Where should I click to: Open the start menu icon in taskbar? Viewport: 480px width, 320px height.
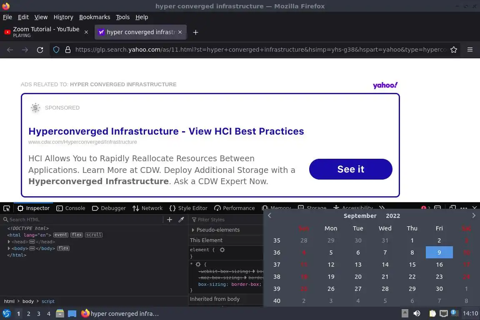tap(6, 314)
